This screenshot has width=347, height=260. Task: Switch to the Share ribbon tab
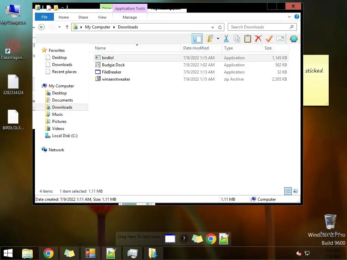pos(83,17)
